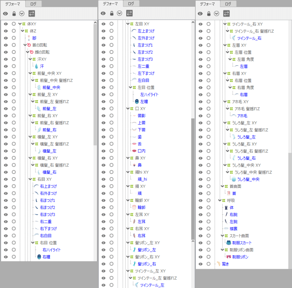The height and width of the screenshot is (288, 292).
Task: Collapse the 右目 XY deformer
Action: pos(30,179)
